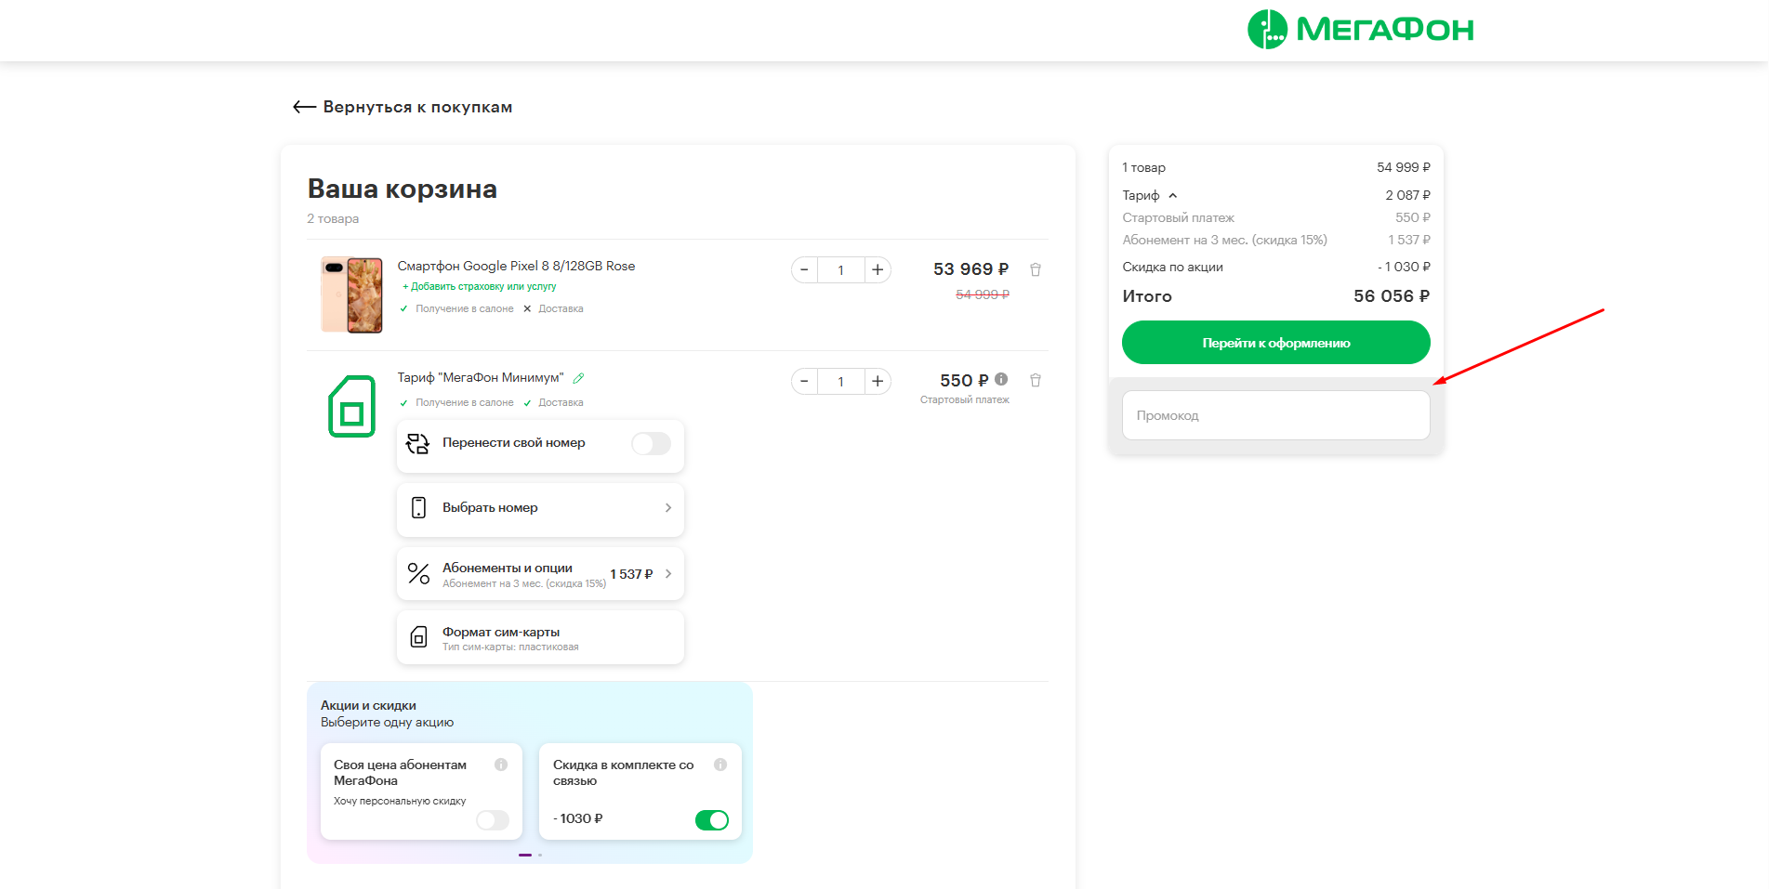Disable Скидка в комплекте со связью toggle
Image resolution: width=1769 pixels, height=889 pixels.
(x=712, y=819)
